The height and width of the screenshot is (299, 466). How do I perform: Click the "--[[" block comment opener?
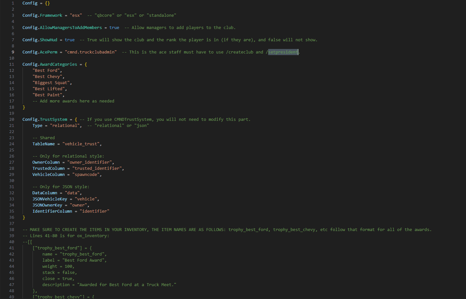click(x=27, y=242)
